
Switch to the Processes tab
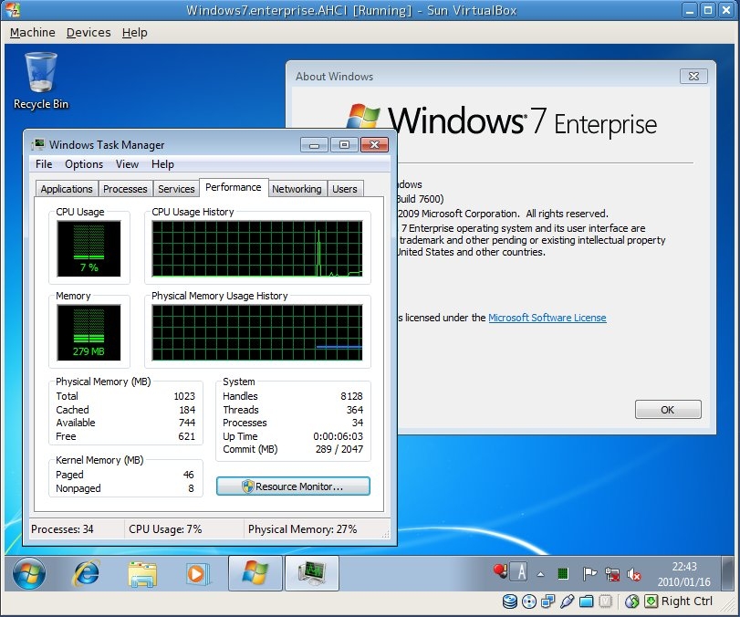pos(125,189)
